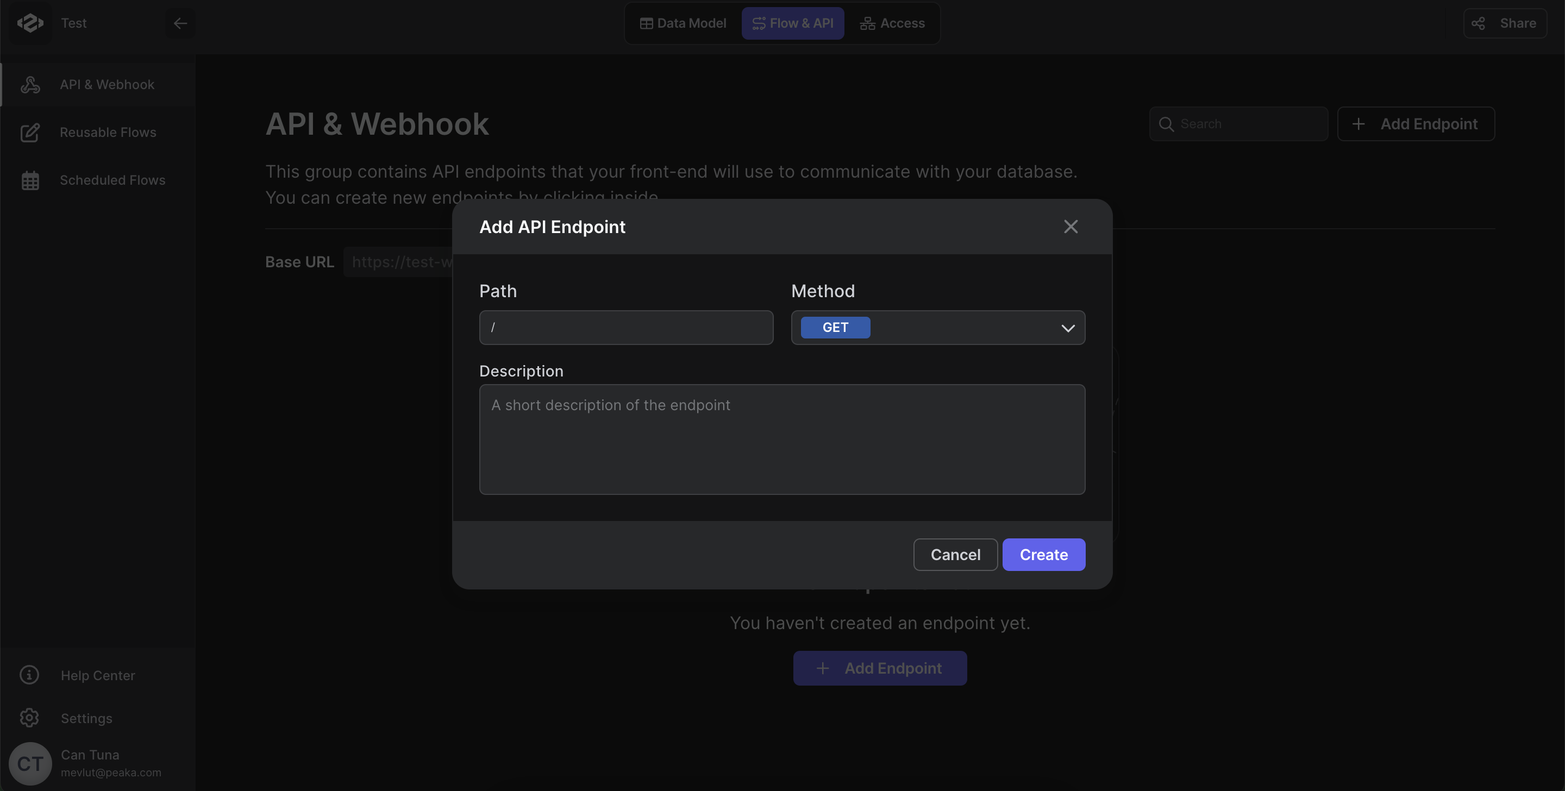
Task: Click the Test project name
Action: point(73,23)
